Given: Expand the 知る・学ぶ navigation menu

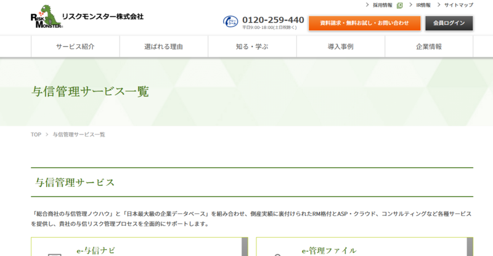Looking at the screenshot, I should pos(252,47).
